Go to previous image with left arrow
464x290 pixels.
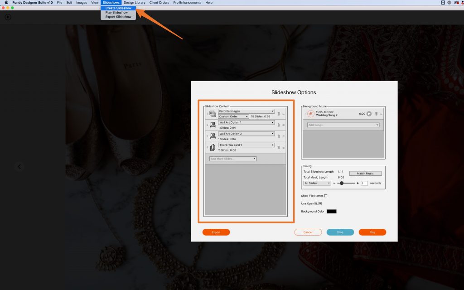click(x=19, y=167)
